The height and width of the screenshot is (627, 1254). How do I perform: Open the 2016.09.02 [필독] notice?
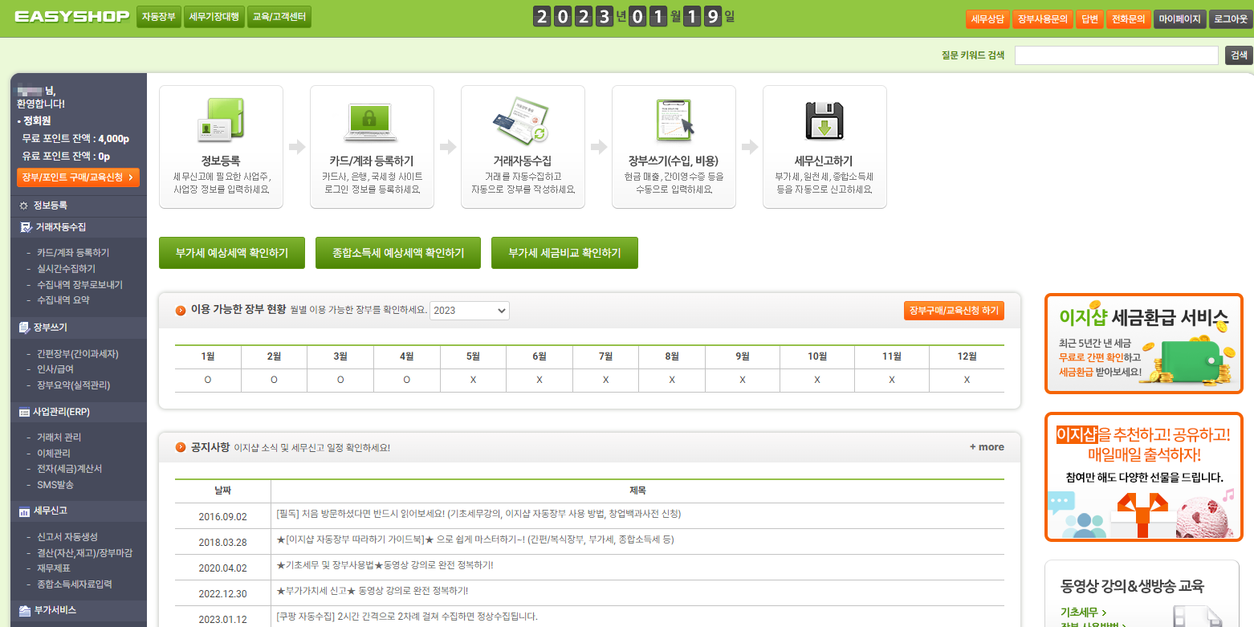478,514
